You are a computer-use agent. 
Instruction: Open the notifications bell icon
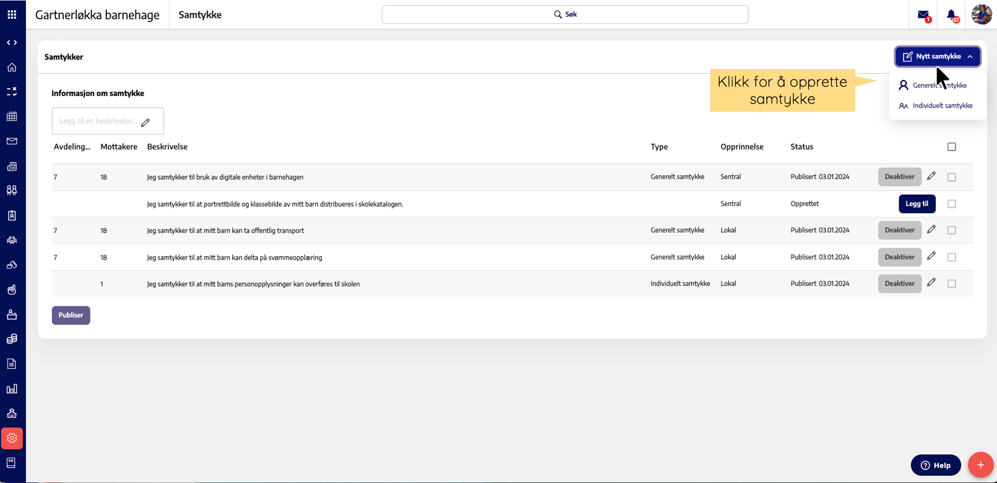[951, 15]
